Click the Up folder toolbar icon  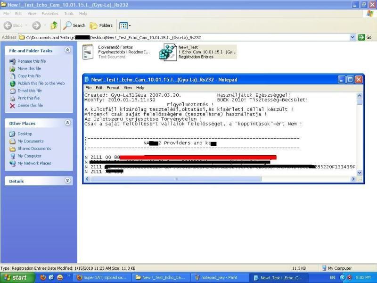pyautogui.click(x=54, y=25)
